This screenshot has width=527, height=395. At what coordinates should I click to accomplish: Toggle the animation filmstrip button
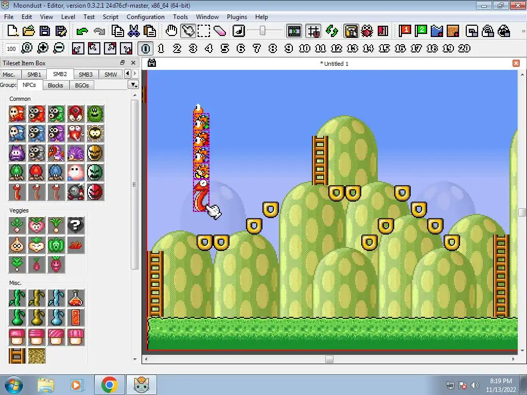click(x=294, y=31)
